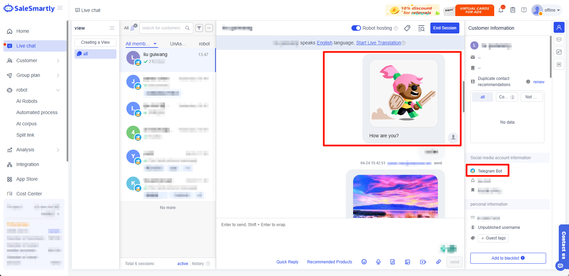
Task: Open Split link submenu item
Action: [x=25, y=135]
